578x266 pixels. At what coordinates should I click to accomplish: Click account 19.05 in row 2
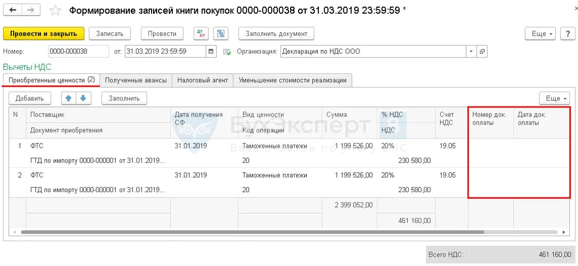[x=447, y=175]
